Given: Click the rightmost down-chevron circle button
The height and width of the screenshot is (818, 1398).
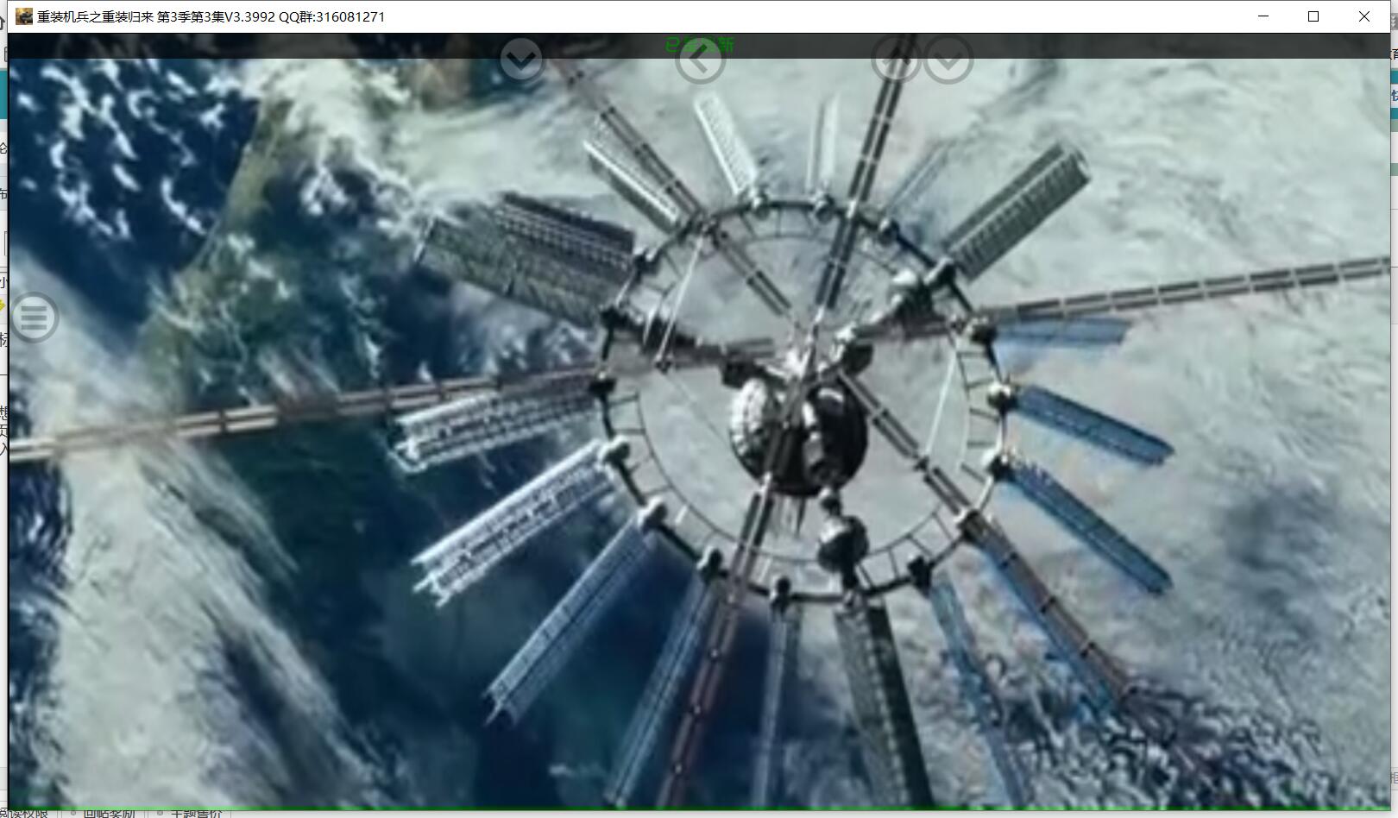Looking at the screenshot, I should 949,60.
